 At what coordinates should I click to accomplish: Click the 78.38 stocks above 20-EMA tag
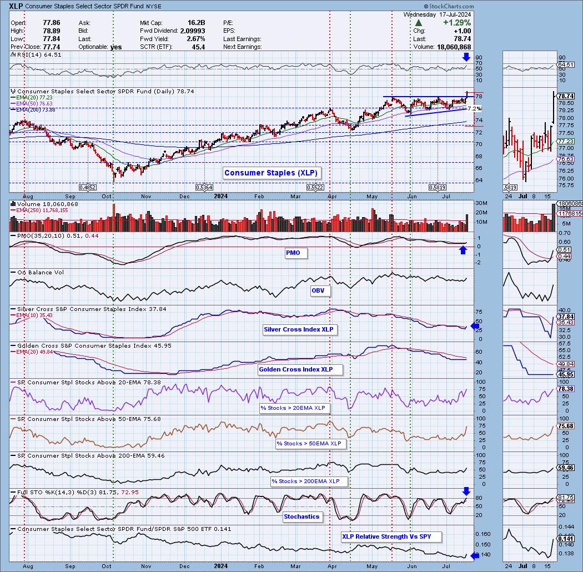pyautogui.click(x=566, y=389)
